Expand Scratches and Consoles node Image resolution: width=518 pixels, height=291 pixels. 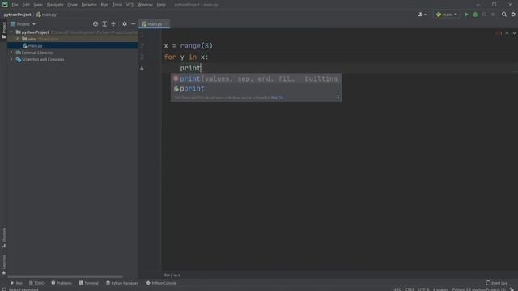pos(11,59)
